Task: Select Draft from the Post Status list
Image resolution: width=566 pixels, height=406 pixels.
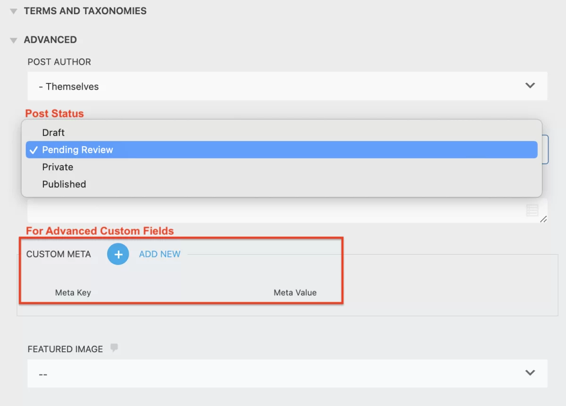Action: pyautogui.click(x=53, y=133)
